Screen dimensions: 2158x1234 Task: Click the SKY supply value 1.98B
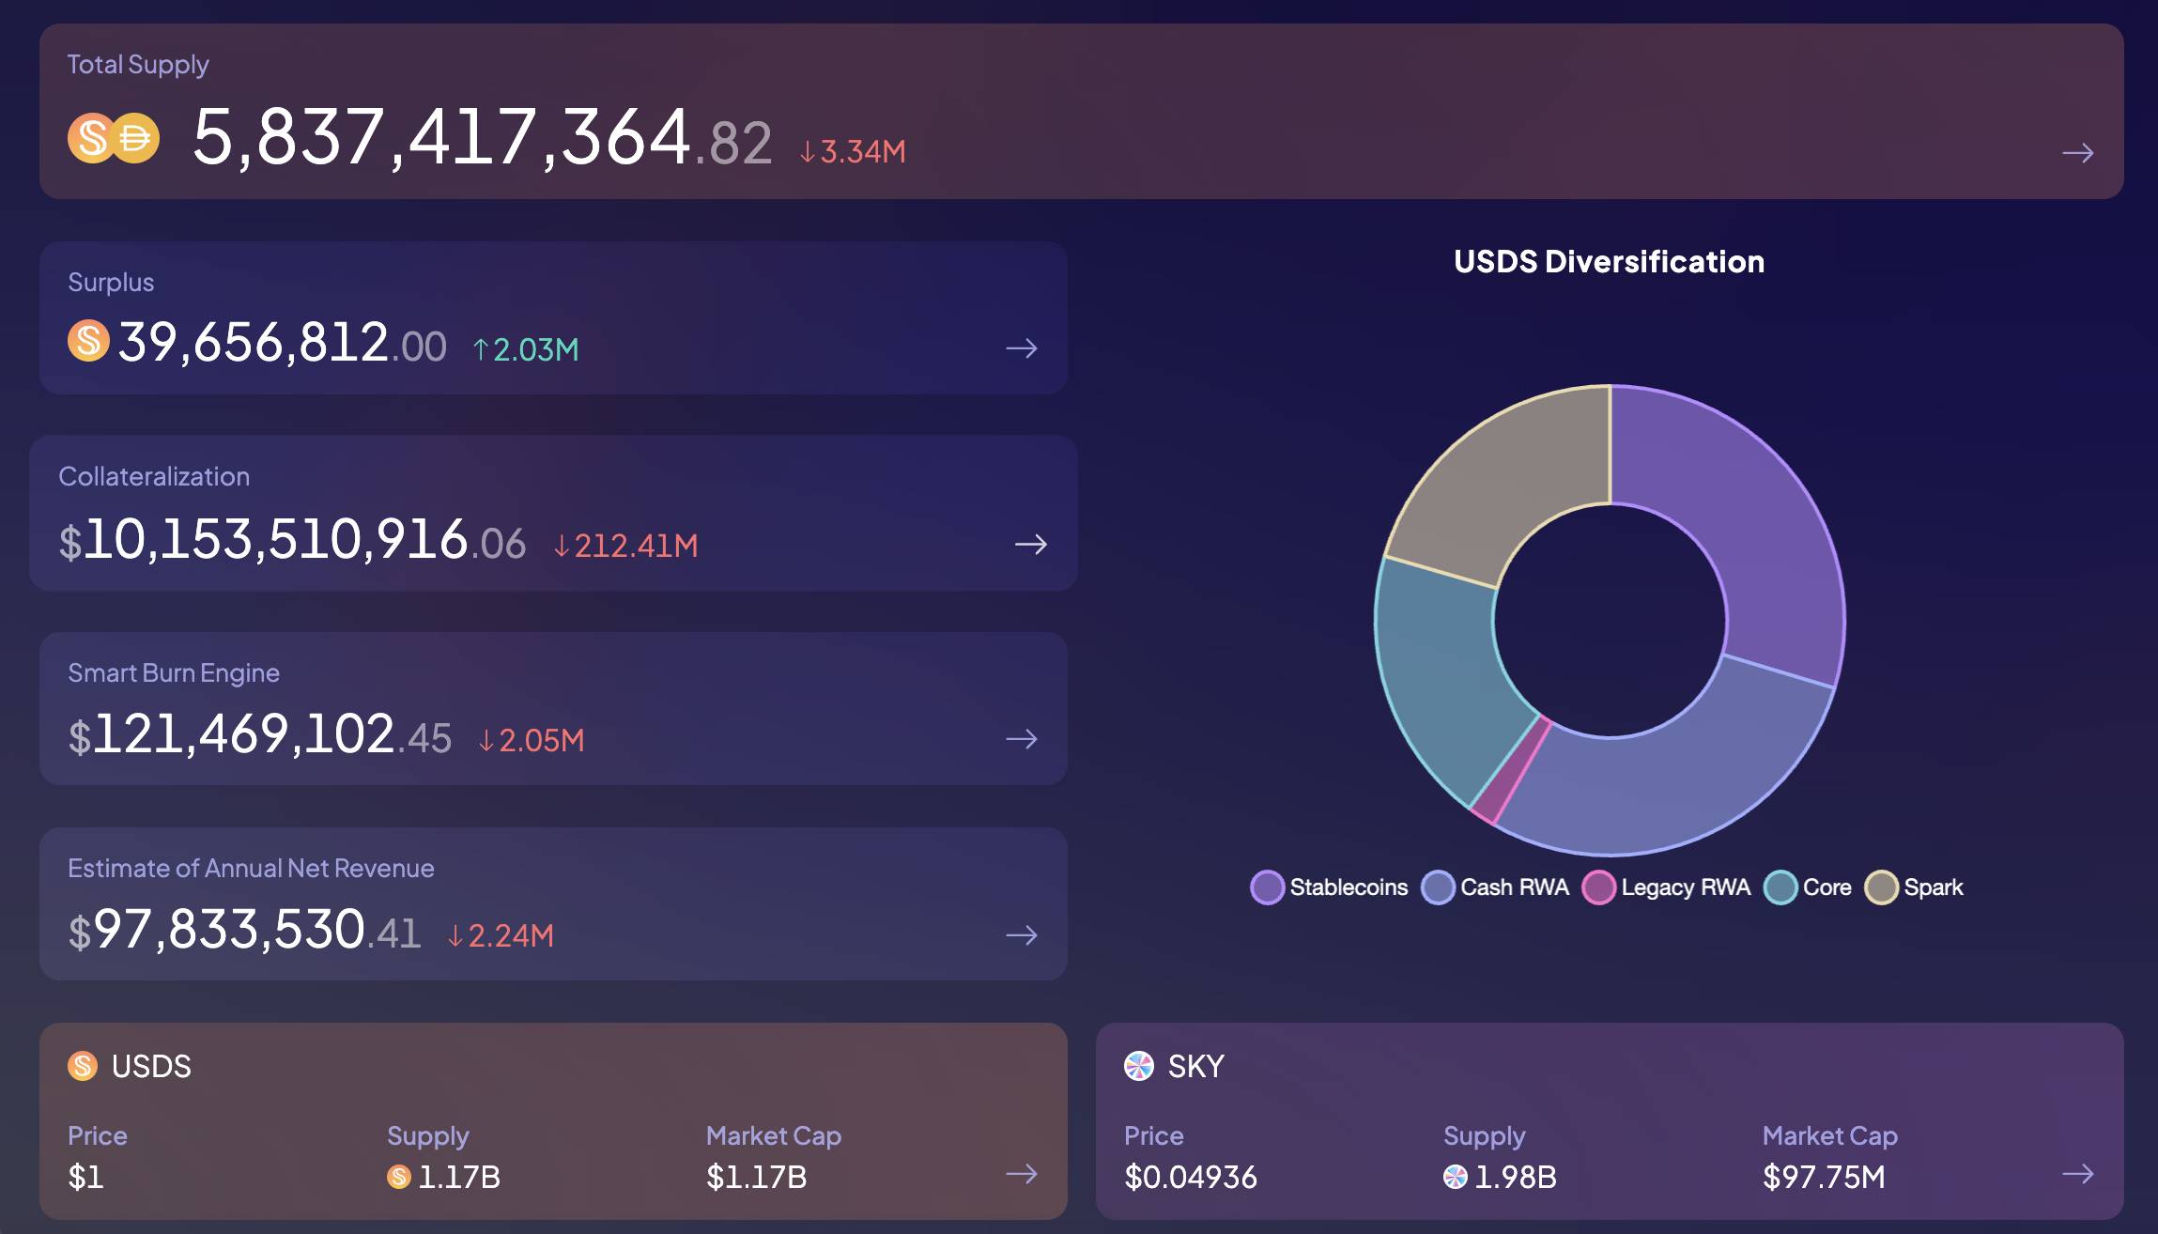pos(1516,1177)
